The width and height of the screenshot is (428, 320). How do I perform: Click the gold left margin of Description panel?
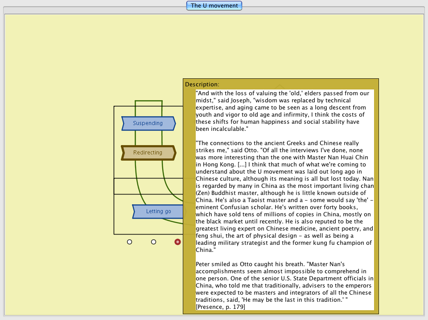pos(189,200)
